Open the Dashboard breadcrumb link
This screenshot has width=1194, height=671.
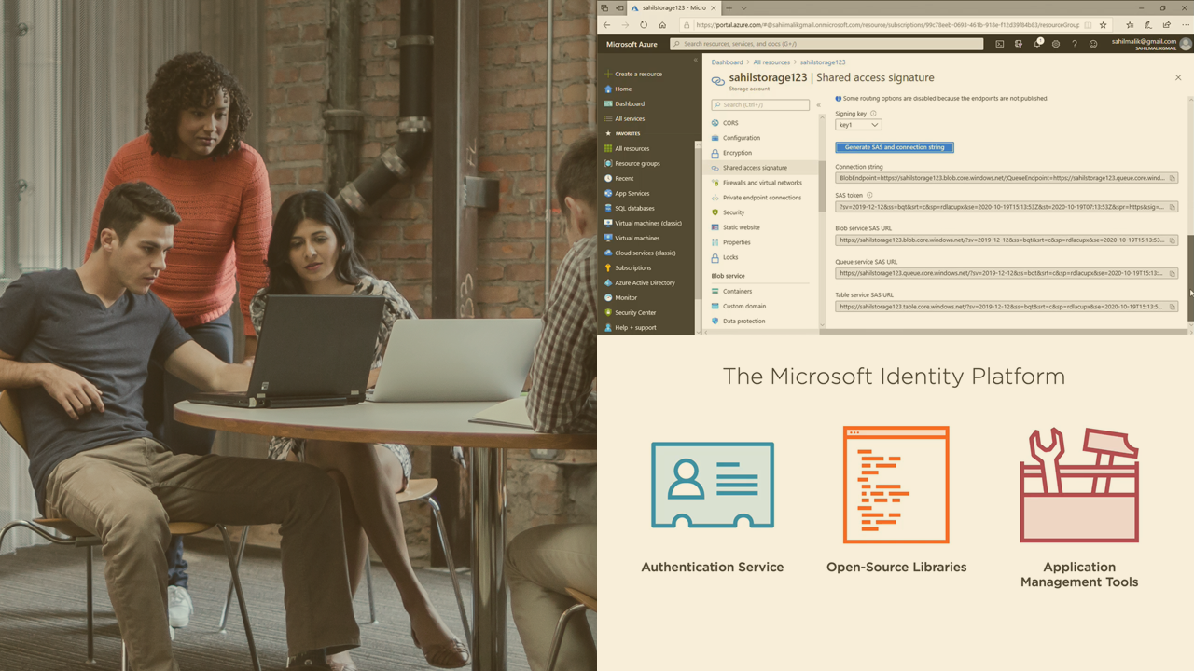tap(727, 62)
